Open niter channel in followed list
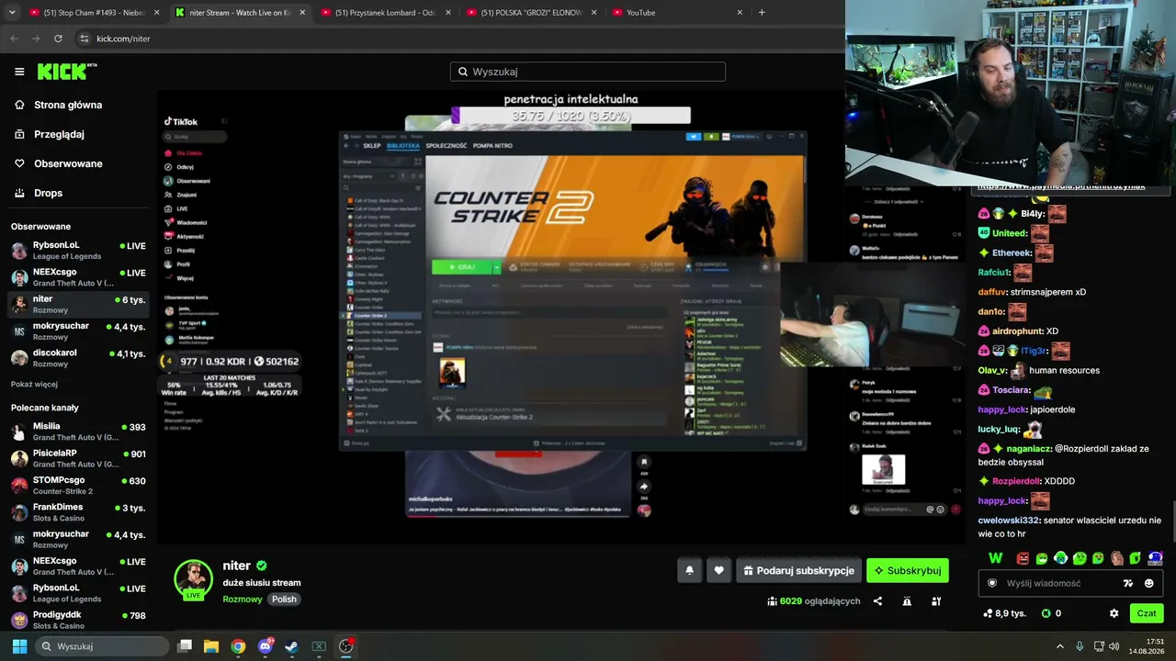The width and height of the screenshot is (1176, 661). pyautogui.click(x=78, y=304)
